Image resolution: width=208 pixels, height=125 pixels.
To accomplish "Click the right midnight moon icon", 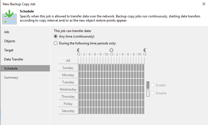I will coord(145,50).
